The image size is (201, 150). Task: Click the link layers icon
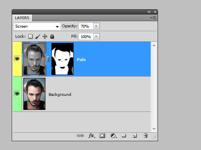tap(80, 136)
